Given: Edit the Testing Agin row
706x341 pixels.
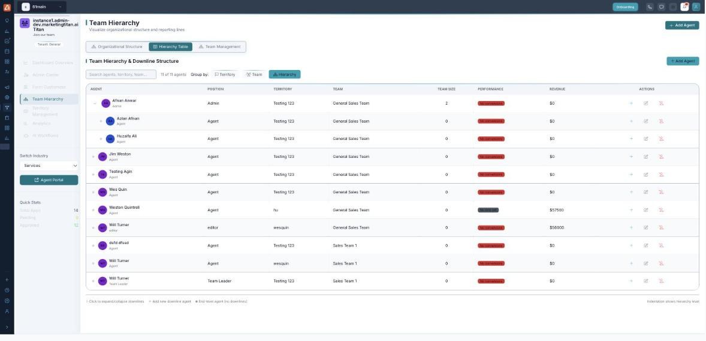Looking at the screenshot, I should point(645,174).
